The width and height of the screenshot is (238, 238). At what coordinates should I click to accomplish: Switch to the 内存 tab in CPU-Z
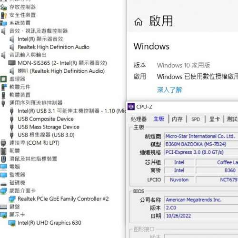click(x=177, y=119)
